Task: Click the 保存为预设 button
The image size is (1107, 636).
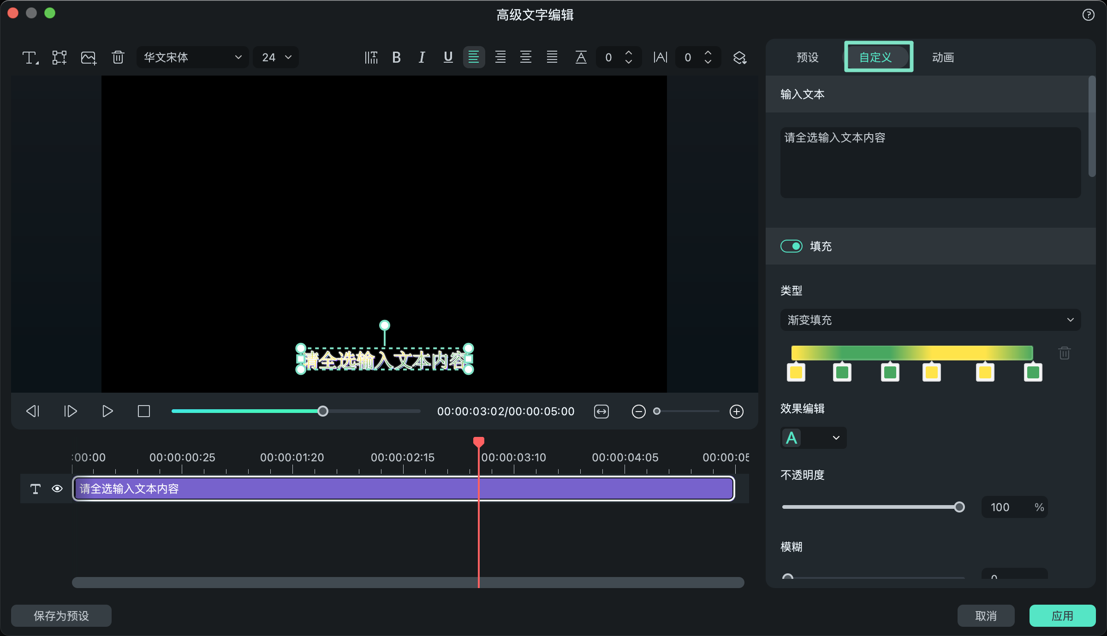Action: (x=61, y=616)
